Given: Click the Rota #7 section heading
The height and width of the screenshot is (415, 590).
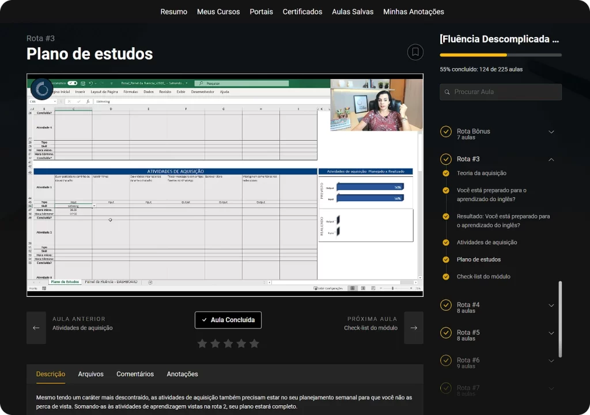Looking at the screenshot, I should [x=468, y=388].
